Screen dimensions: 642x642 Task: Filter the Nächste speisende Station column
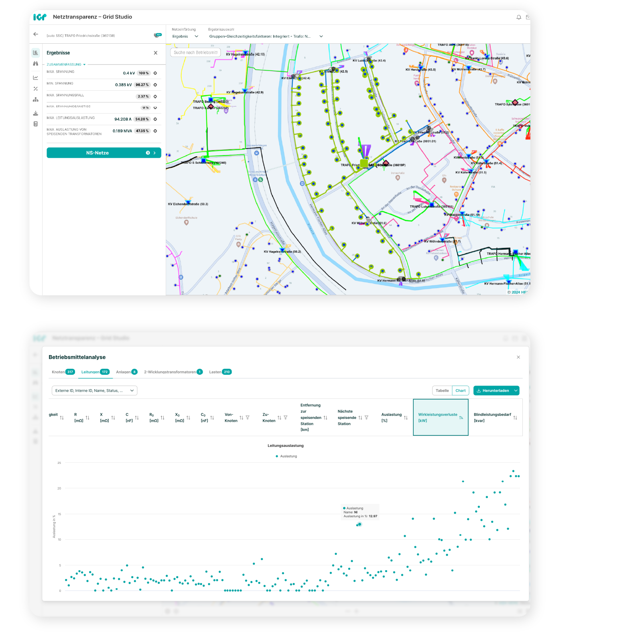point(366,418)
